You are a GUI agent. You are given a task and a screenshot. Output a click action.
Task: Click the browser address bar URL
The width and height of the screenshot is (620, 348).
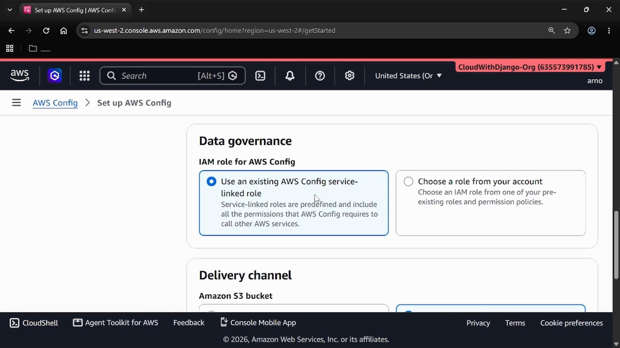pyautogui.click(x=215, y=31)
